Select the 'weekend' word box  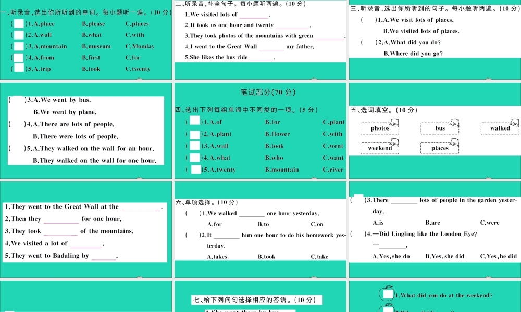click(x=380, y=148)
